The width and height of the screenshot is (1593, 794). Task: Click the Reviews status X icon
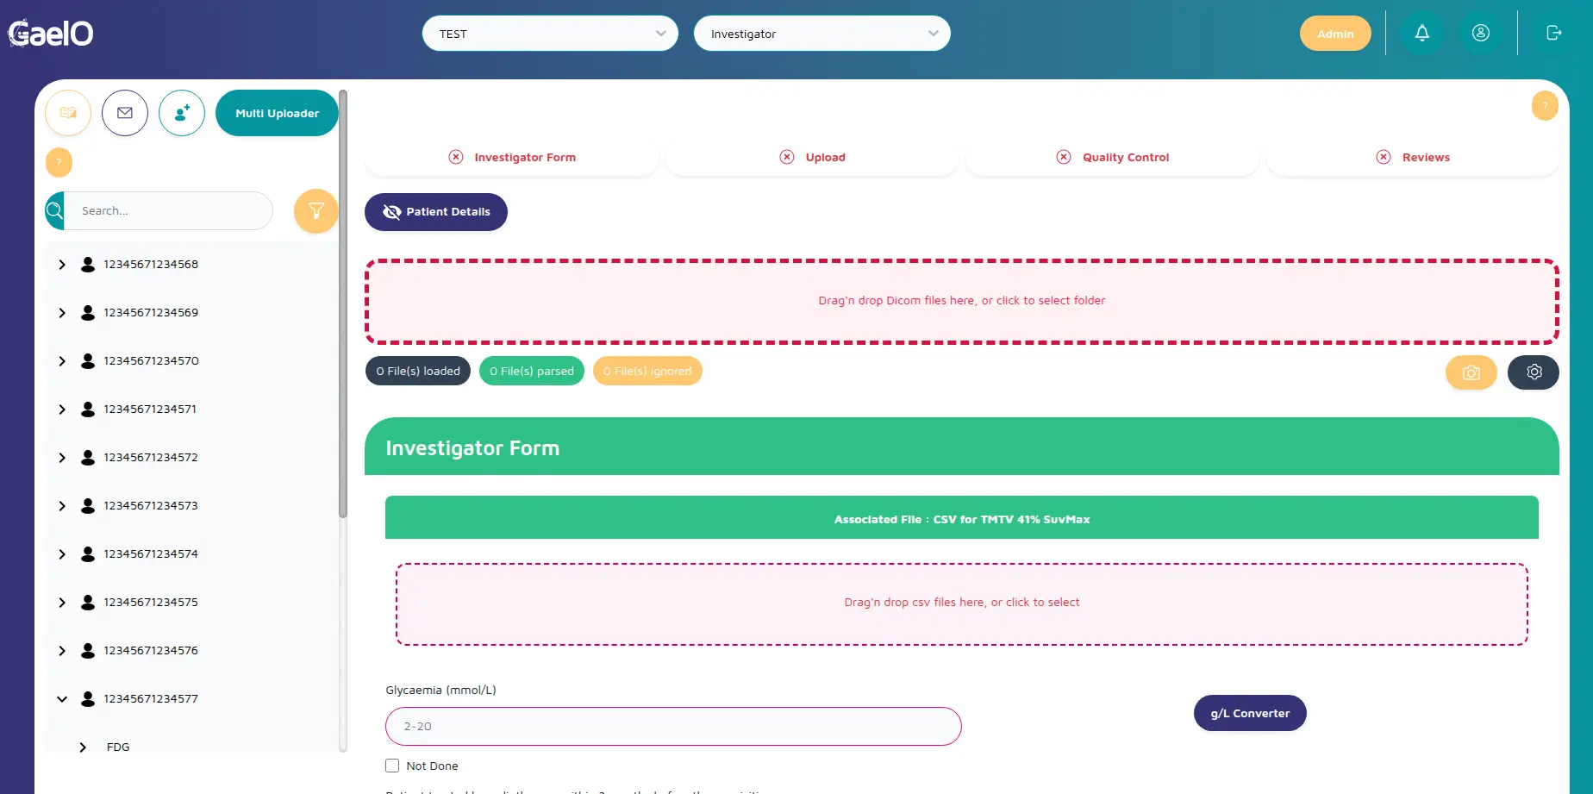pos(1384,157)
